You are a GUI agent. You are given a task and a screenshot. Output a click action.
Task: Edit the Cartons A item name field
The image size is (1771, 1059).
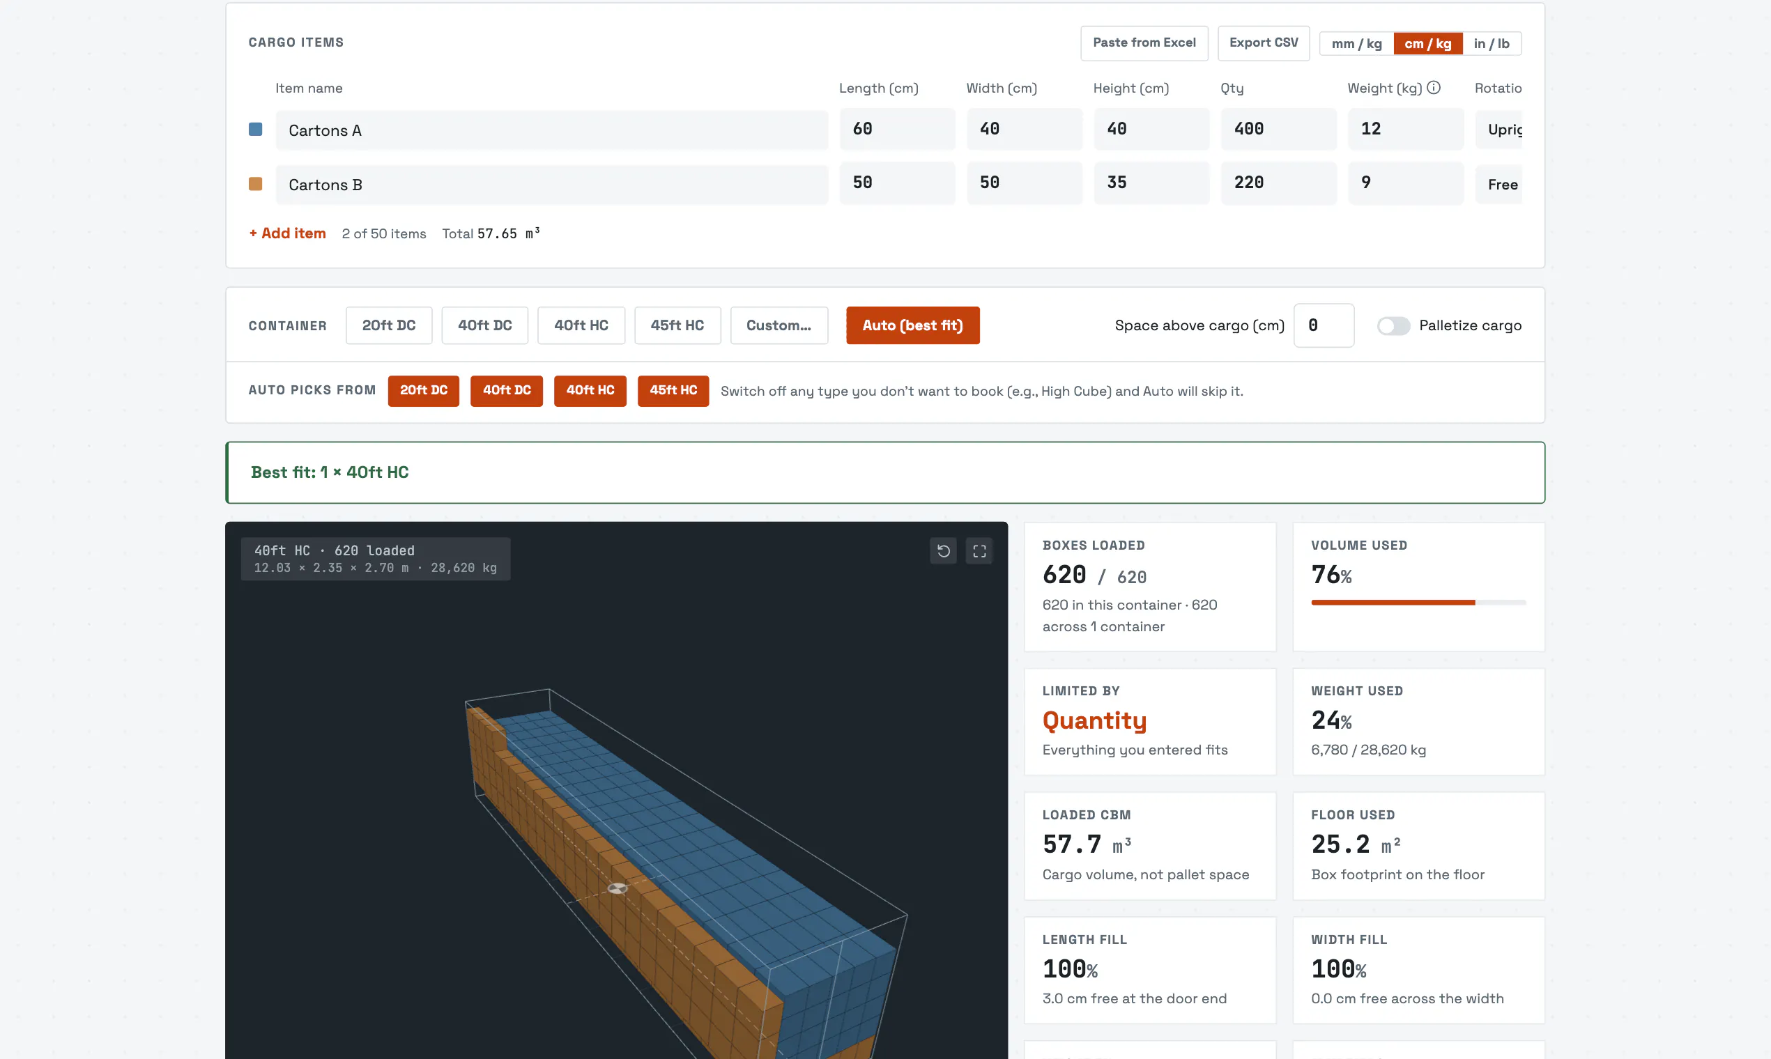point(552,130)
